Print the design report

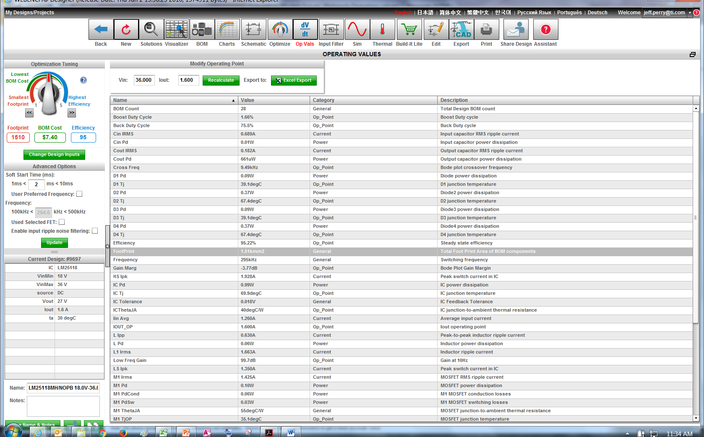tap(486, 29)
